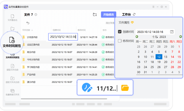Select day 15 in the calendar
The height and width of the screenshot is (111, 184).
[x=179, y=57]
